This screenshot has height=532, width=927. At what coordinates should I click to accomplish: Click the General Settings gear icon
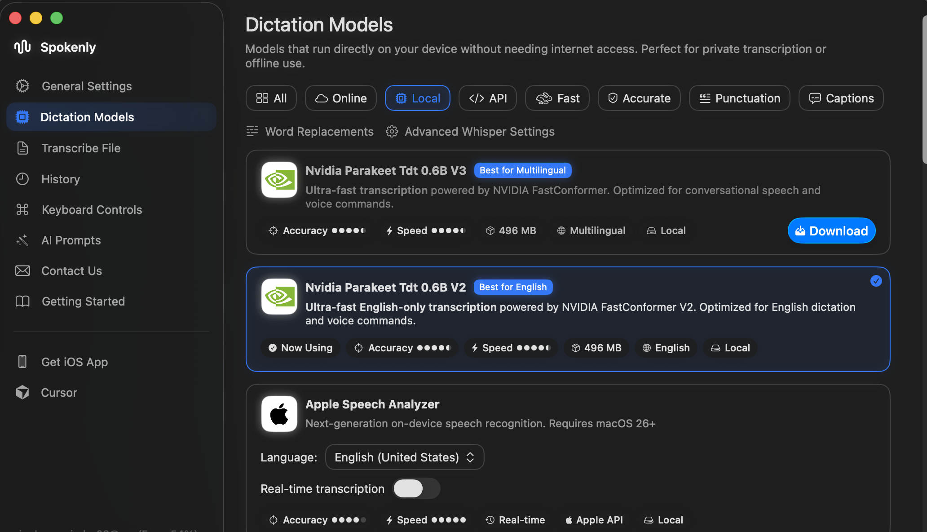point(22,86)
